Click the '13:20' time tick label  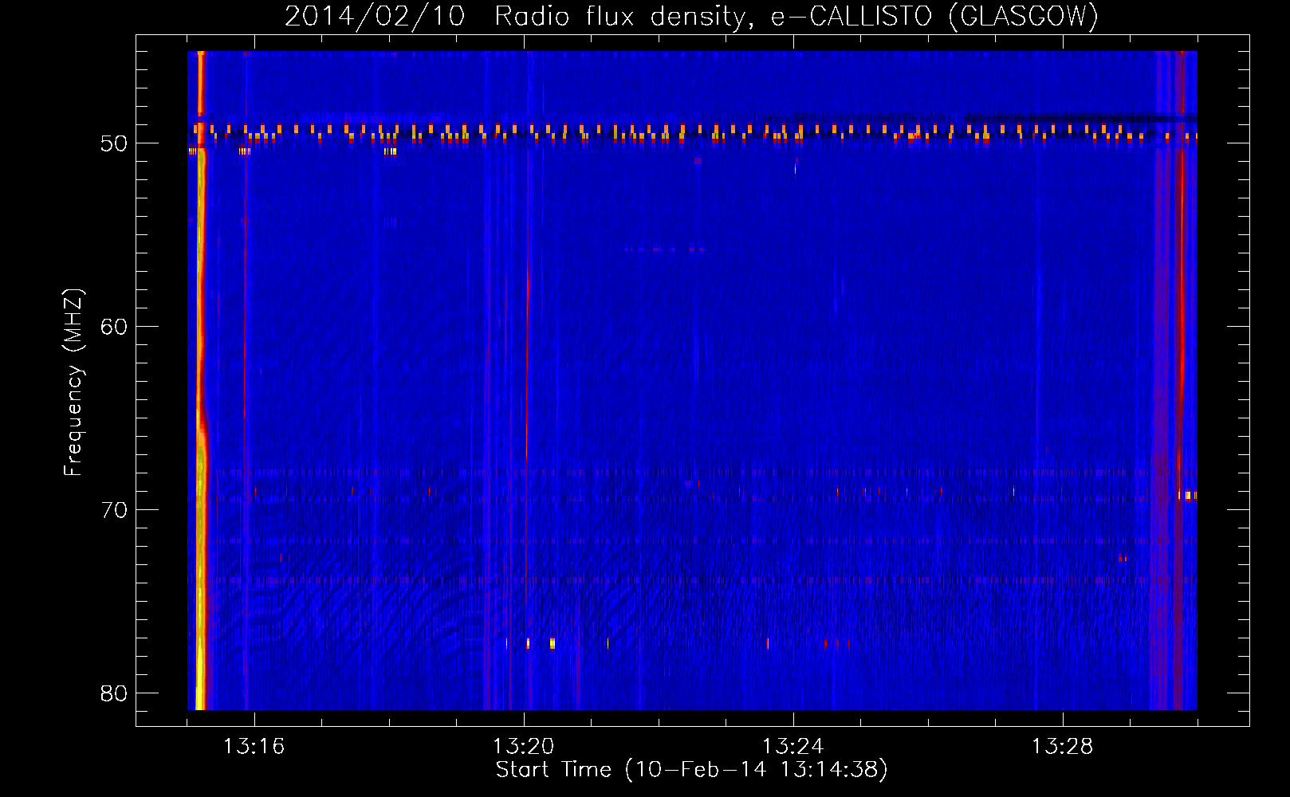[523, 747]
